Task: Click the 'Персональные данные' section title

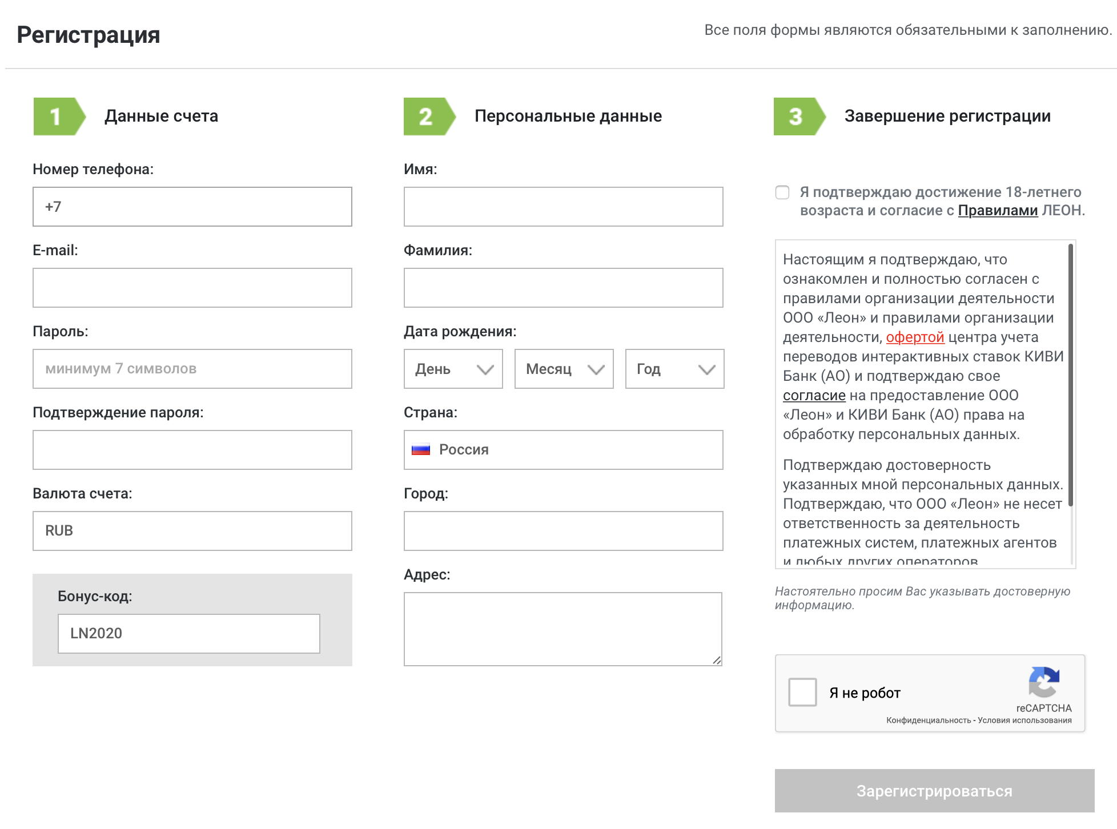Action: coord(568,116)
